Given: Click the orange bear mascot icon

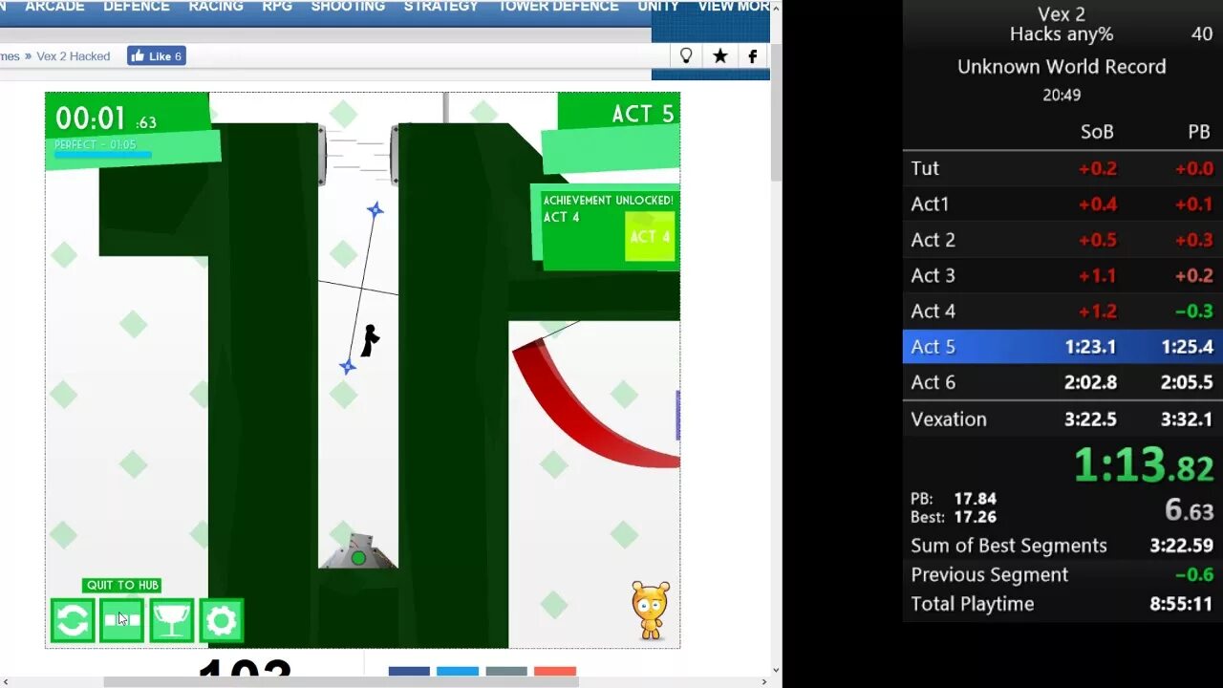Looking at the screenshot, I should 651,610.
